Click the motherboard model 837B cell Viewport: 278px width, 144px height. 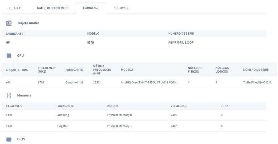click(x=91, y=43)
